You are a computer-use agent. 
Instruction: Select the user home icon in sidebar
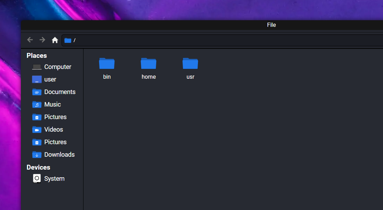tap(37, 79)
